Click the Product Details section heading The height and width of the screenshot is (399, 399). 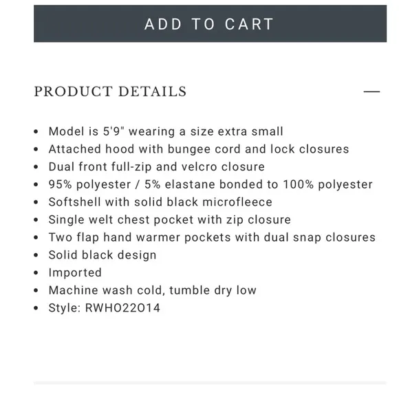pos(110,91)
